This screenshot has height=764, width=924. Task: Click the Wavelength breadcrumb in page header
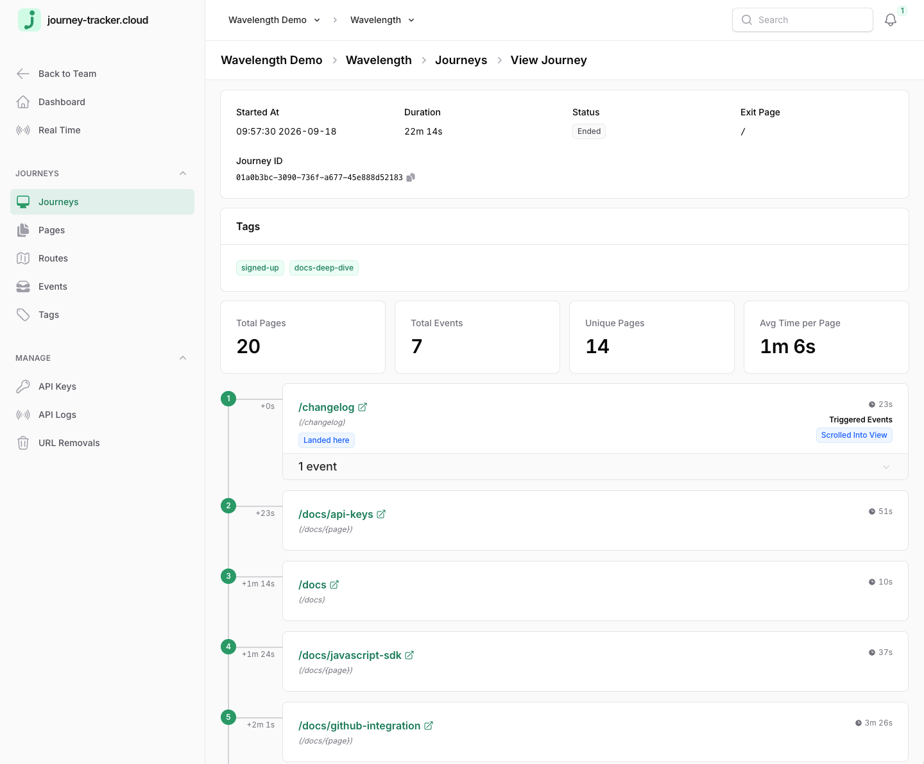(x=379, y=60)
